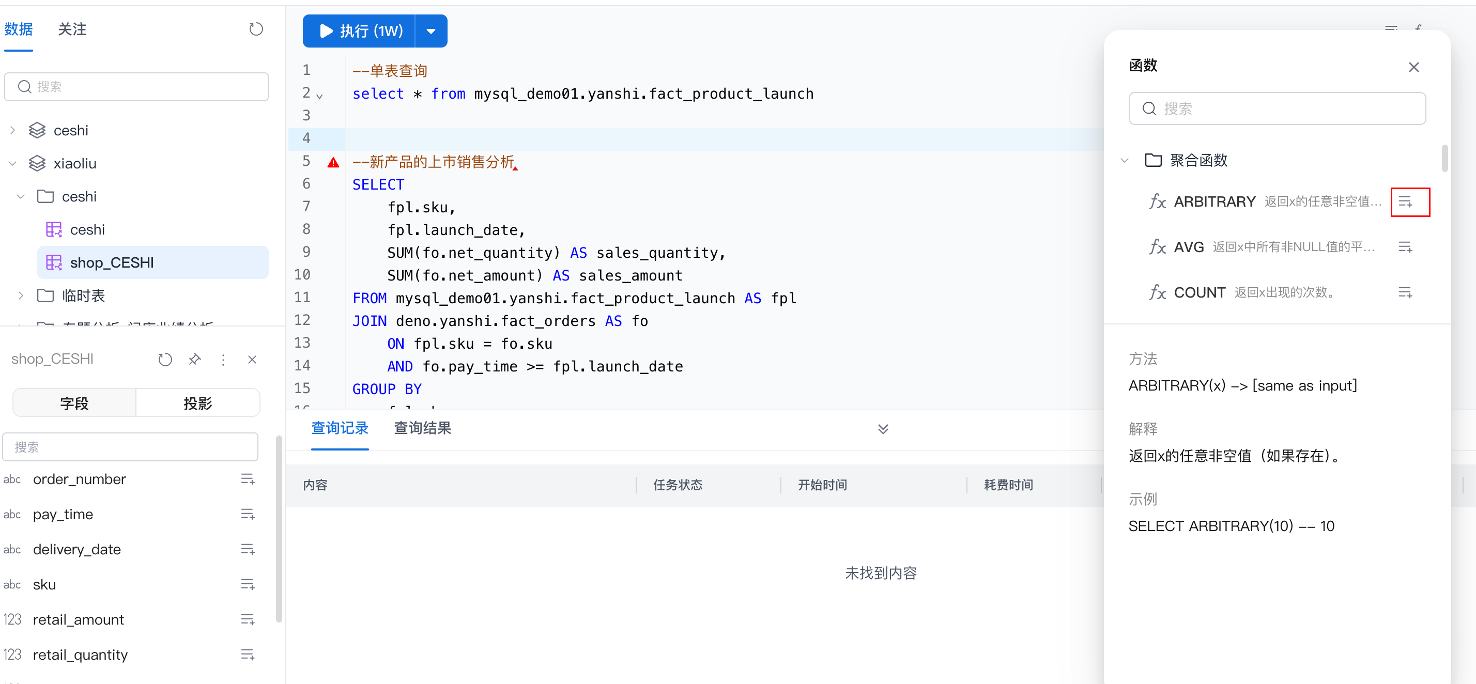The image size is (1476, 684).
Task: Click the function search input field
Action: pos(1278,108)
